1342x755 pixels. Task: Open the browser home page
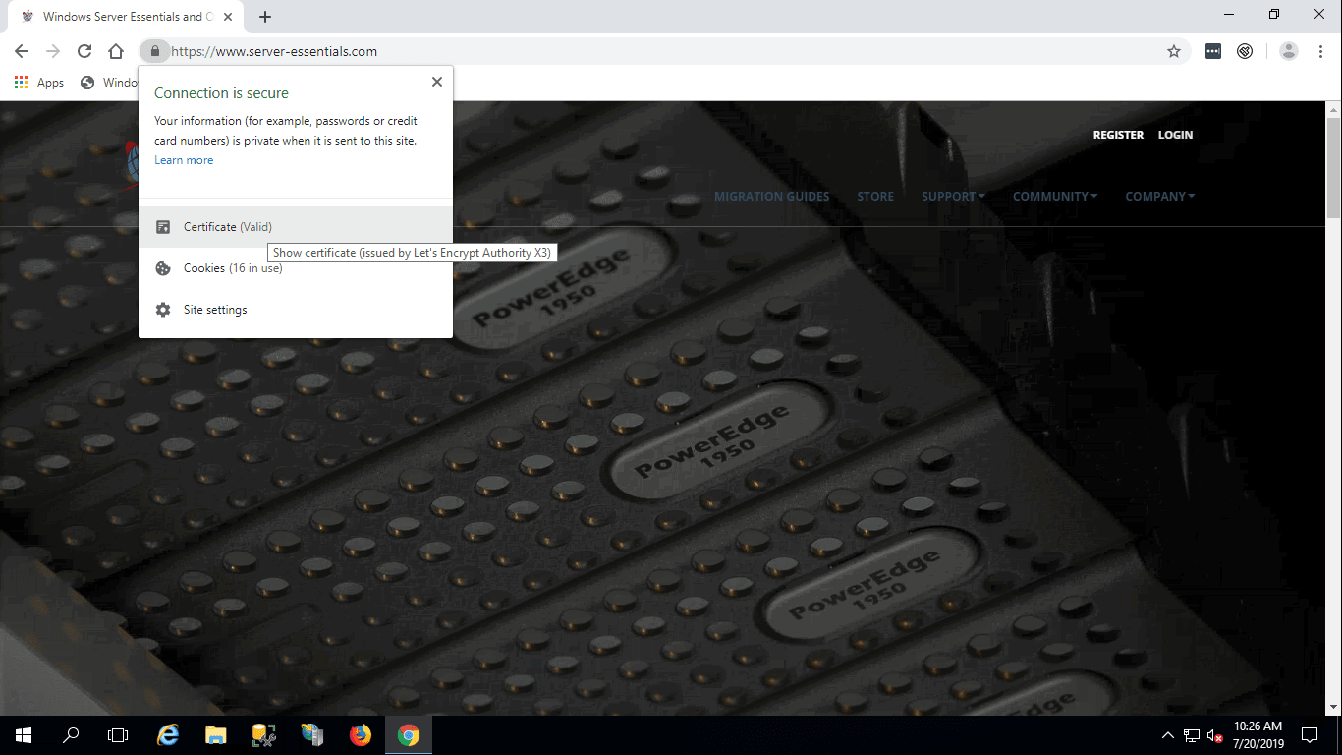coord(116,51)
